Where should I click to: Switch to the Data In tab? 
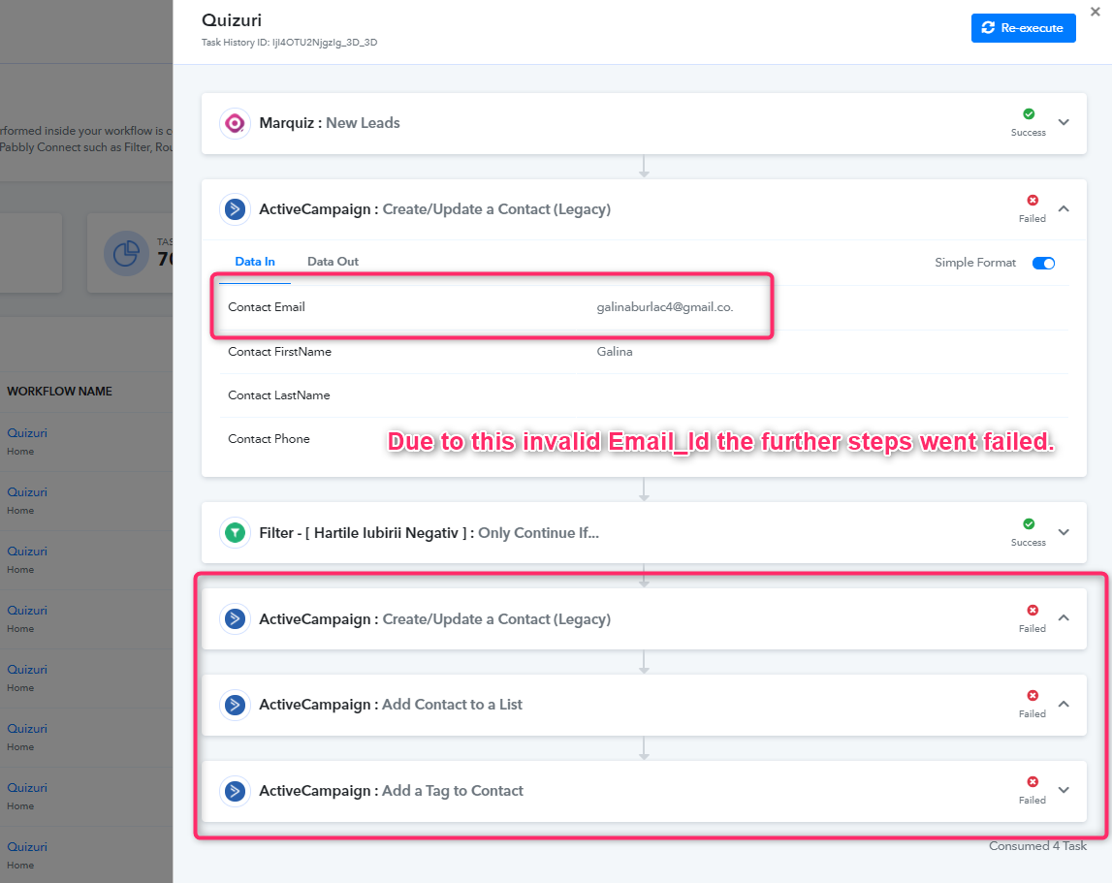point(255,262)
